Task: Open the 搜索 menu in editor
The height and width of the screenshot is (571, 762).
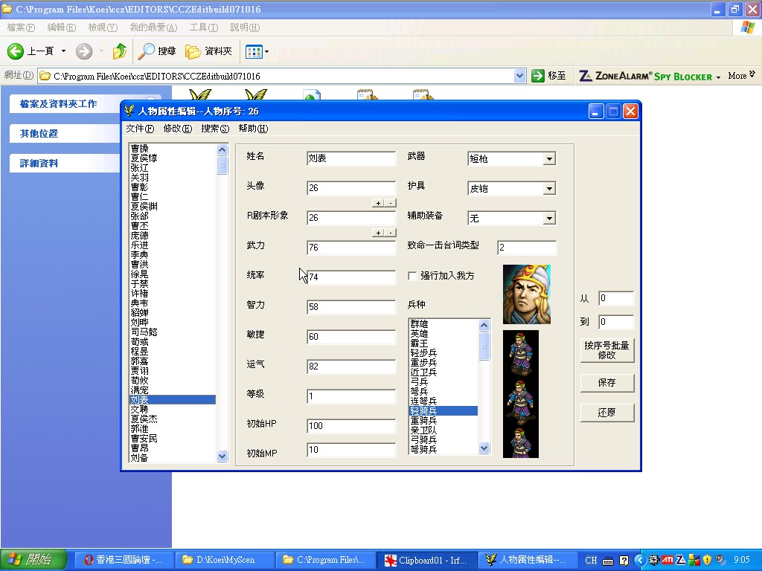Action: 214,129
